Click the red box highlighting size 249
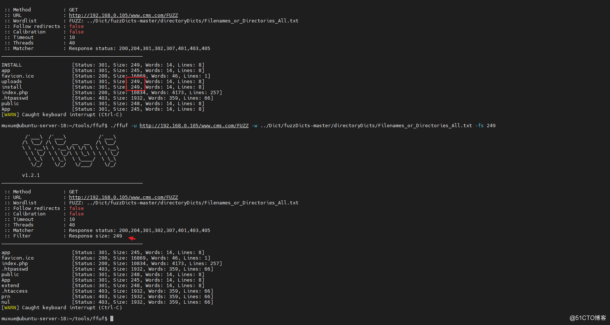The width and height of the screenshot is (610, 325). pyautogui.click(x=135, y=84)
